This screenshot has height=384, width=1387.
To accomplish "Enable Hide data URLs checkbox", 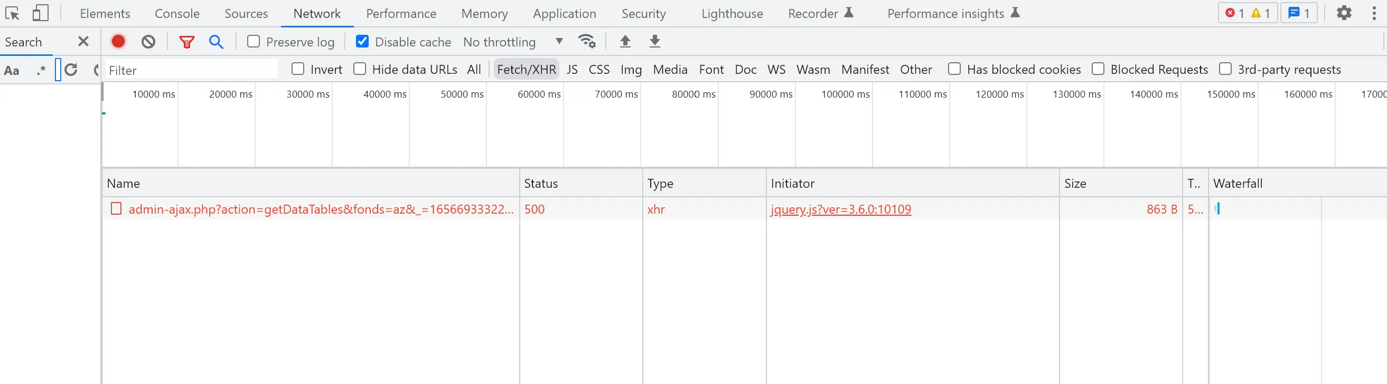I will pyautogui.click(x=360, y=69).
